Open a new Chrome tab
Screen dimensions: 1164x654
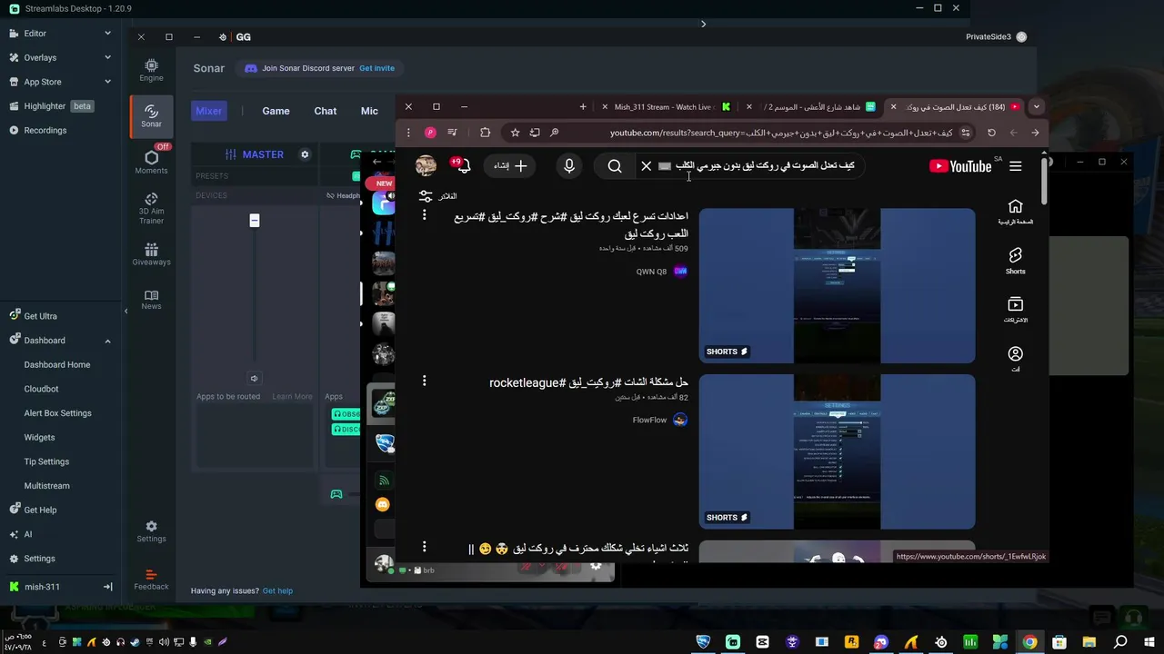[583, 107]
